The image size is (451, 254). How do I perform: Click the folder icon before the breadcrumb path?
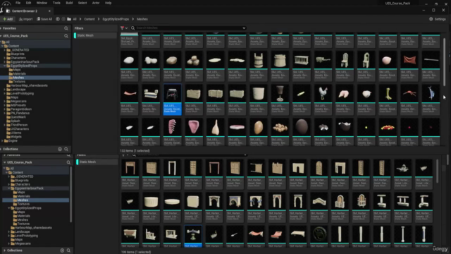(x=69, y=19)
